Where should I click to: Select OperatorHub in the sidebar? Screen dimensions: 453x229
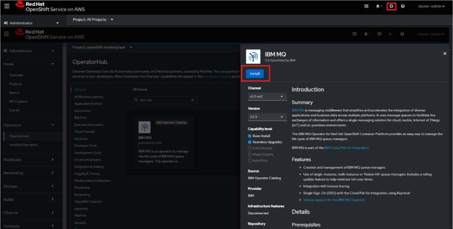(x=19, y=136)
